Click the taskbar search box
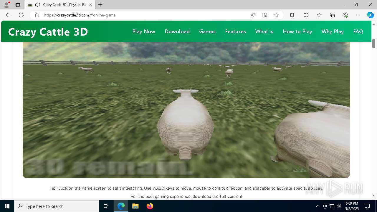Viewport: 377px width, 212px height. pos(57,206)
